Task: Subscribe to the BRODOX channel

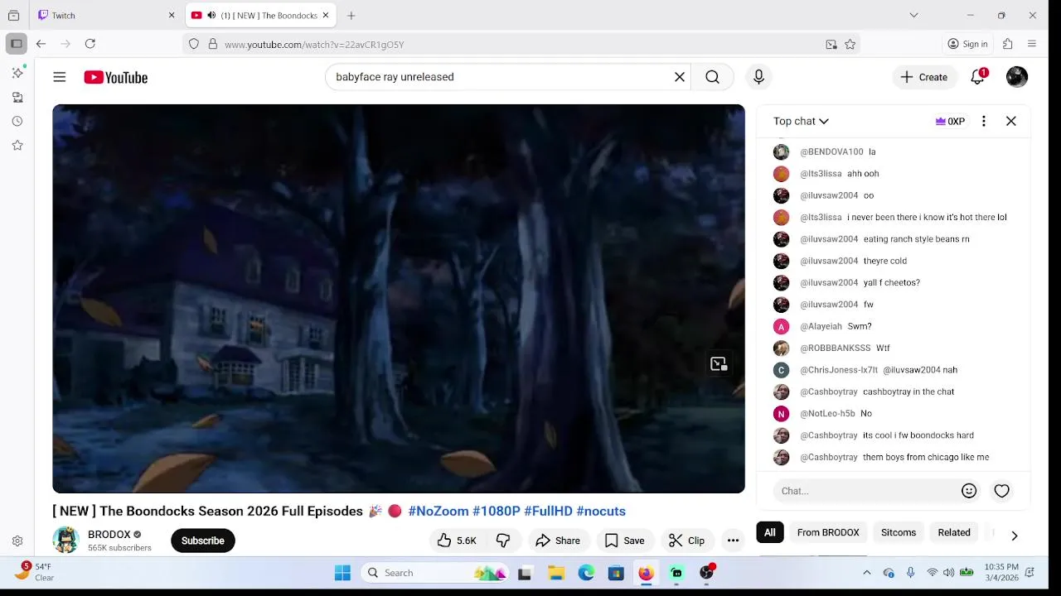Action: [x=203, y=541]
